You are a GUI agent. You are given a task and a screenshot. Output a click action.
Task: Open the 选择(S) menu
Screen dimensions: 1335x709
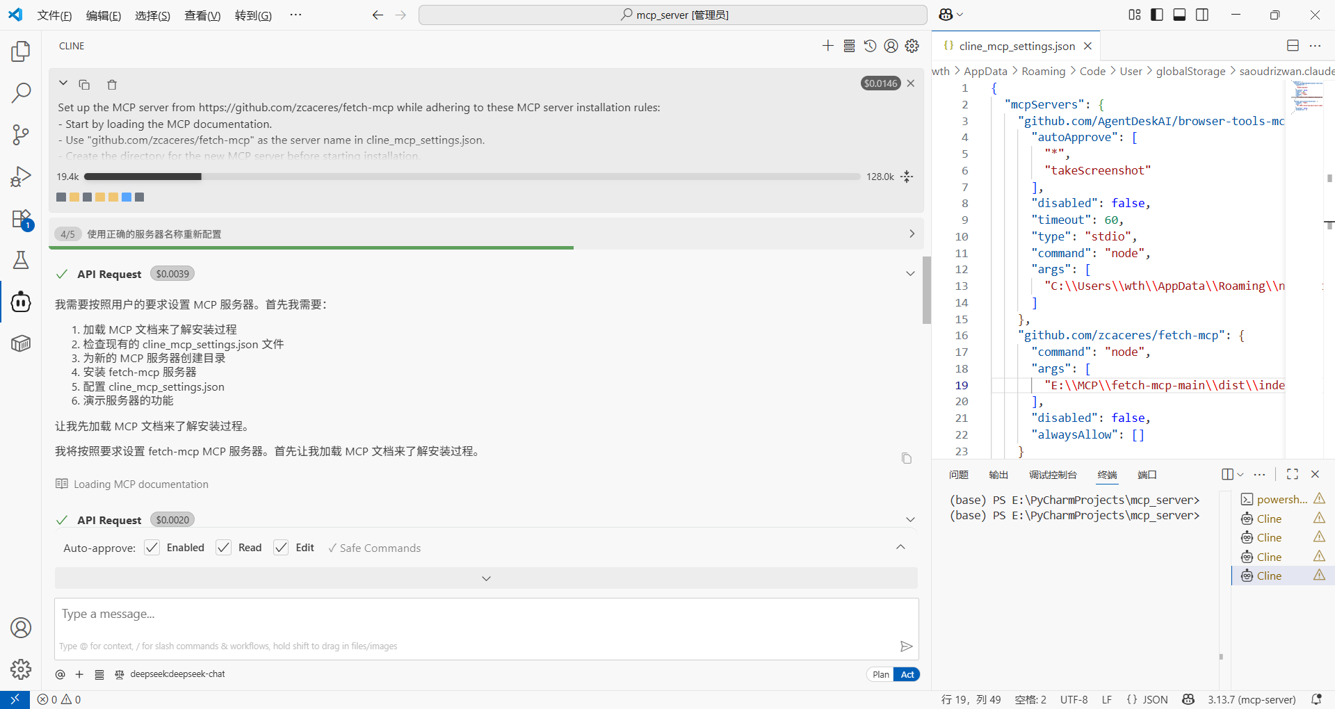pos(152,15)
